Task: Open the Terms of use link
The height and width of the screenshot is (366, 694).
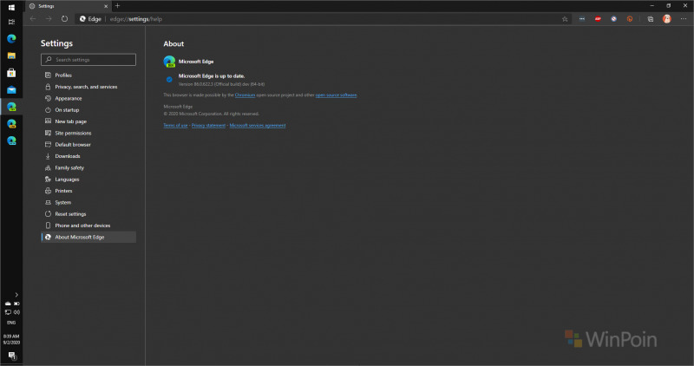Action: 175,125
